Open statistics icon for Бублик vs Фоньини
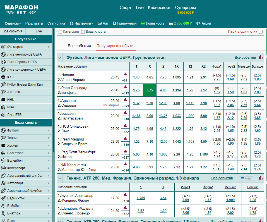Image resolution: width=267 pixels, height=222 pixels. (x=125, y=195)
